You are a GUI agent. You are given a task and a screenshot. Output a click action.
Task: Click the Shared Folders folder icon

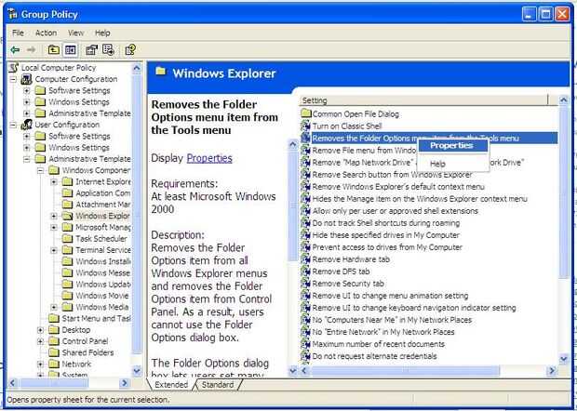coord(54,352)
